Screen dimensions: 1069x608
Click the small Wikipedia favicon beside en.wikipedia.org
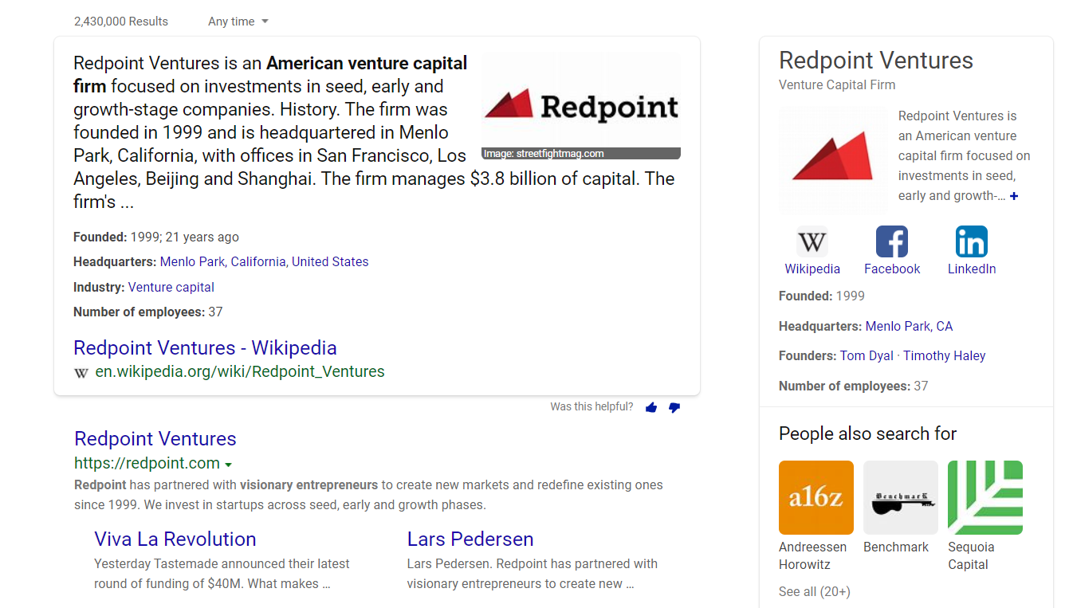click(81, 372)
